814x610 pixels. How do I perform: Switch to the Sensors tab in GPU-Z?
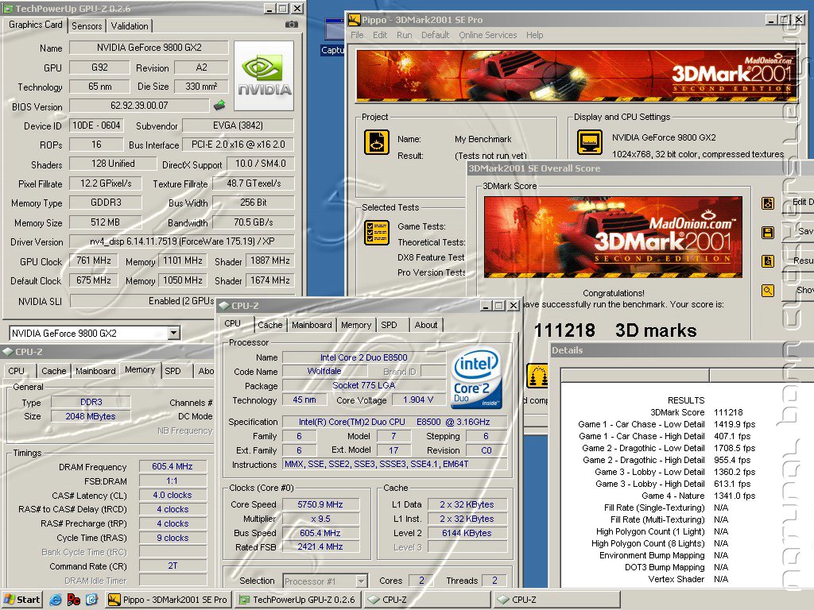pos(87,26)
